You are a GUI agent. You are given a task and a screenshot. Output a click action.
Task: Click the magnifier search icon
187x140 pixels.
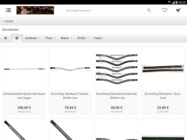point(149,10)
